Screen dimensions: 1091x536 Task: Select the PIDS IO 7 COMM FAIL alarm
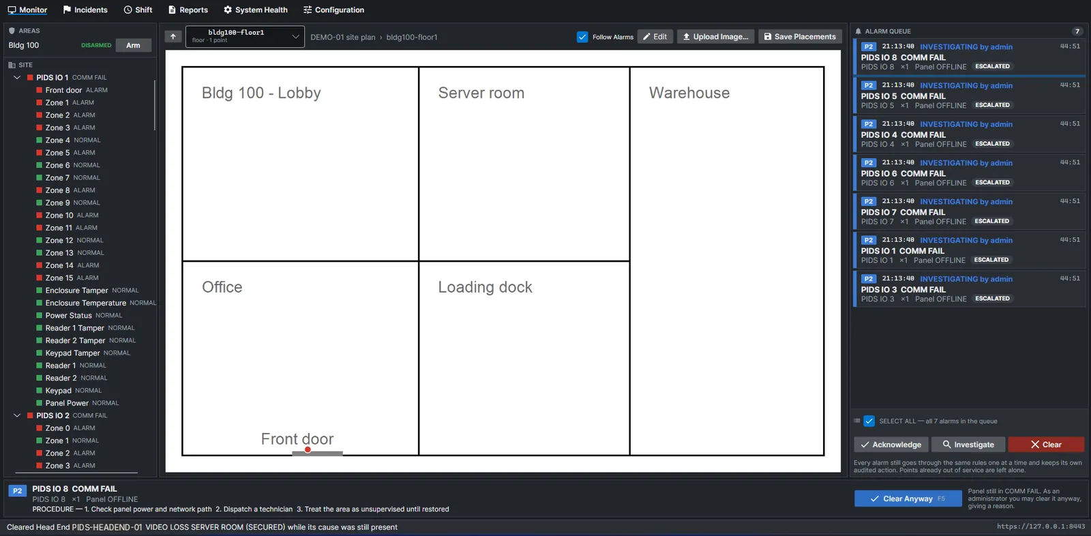click(968, 211)
